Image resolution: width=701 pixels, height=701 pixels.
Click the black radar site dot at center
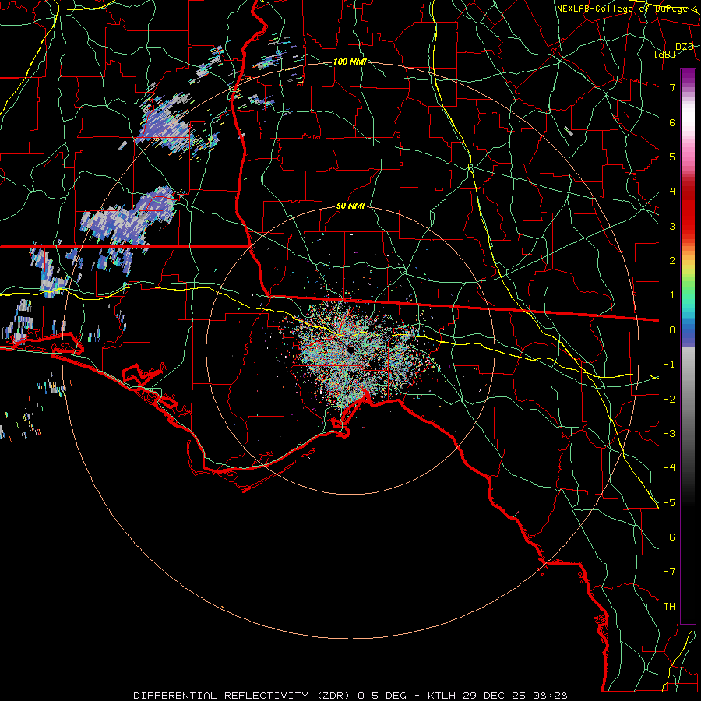[x=350, y=350]
